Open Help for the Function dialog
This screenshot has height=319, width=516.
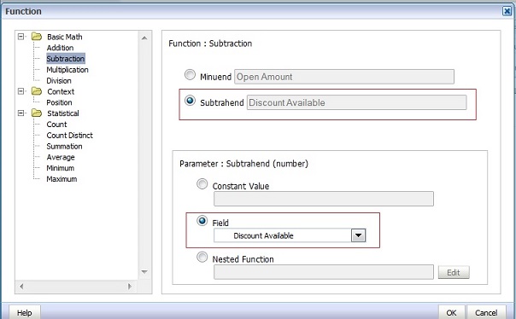pyautogui.click(x=25, y=312)
